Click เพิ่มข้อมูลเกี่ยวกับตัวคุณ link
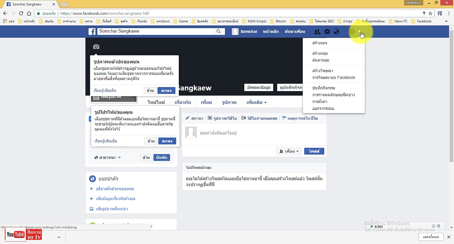The width and height of the screenshot is (454, 244). coord(116,199)
